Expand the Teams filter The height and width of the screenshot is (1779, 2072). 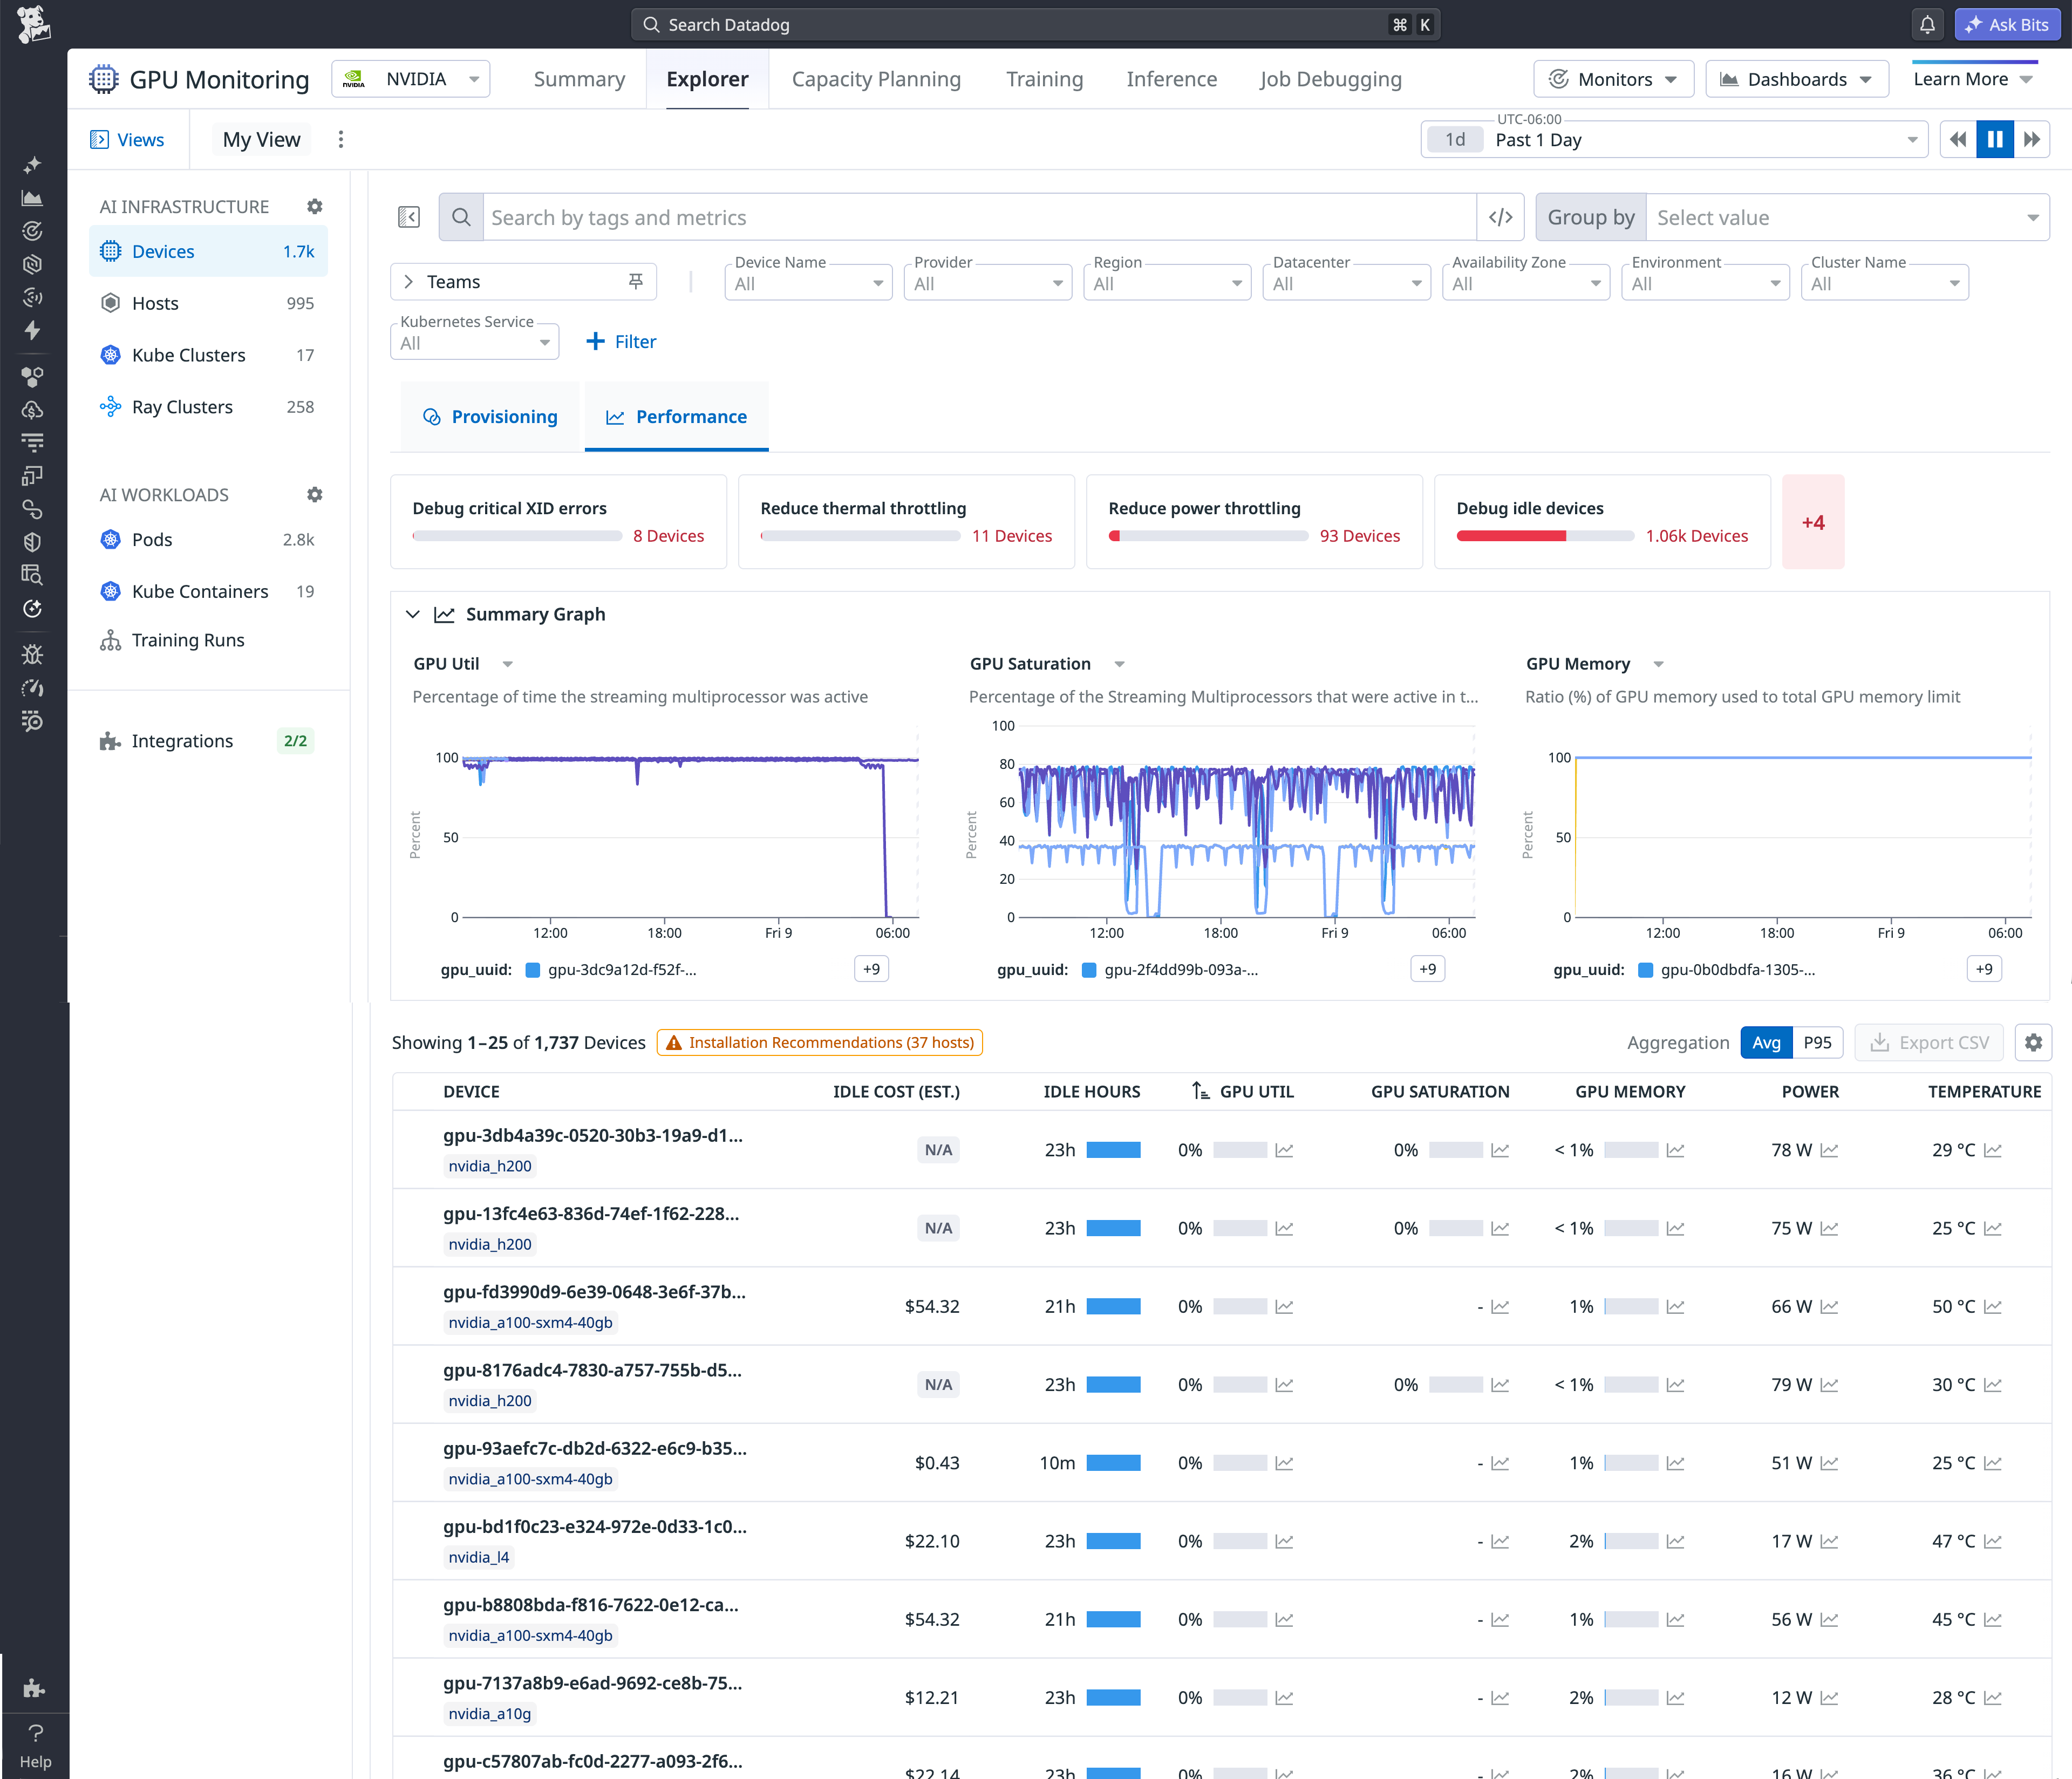408,281
